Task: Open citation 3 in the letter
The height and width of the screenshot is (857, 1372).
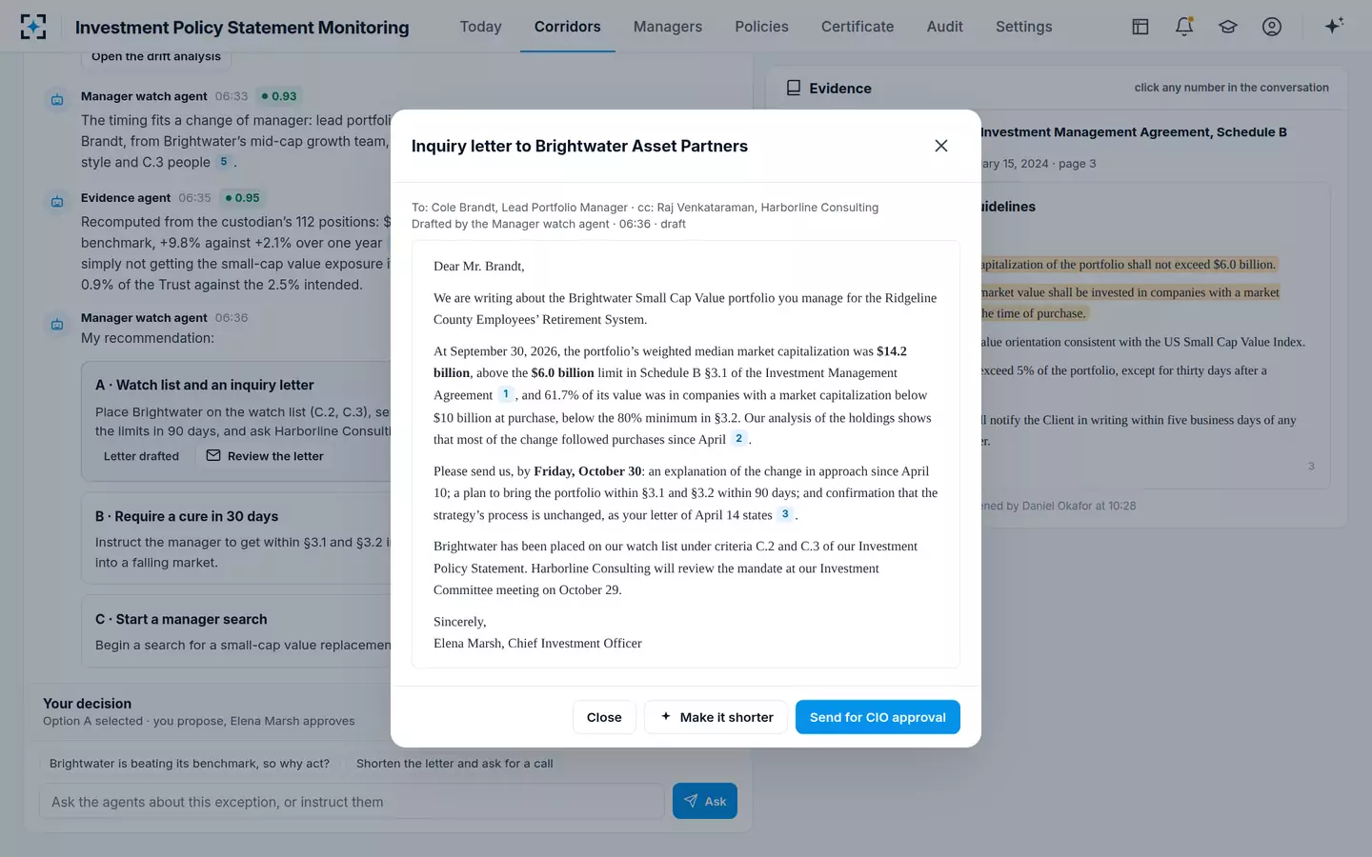Action: pyautogui.click(x=785, y=514)
